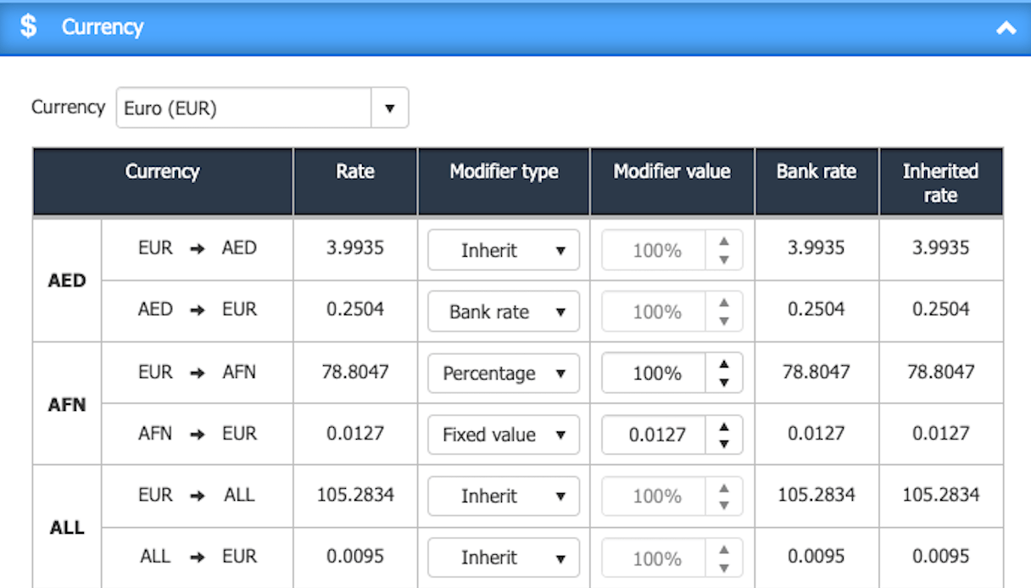Click disabled modifier field for EUR to ALL
Viewport: 1031px width, 588px height.
[x=655, y=496]
